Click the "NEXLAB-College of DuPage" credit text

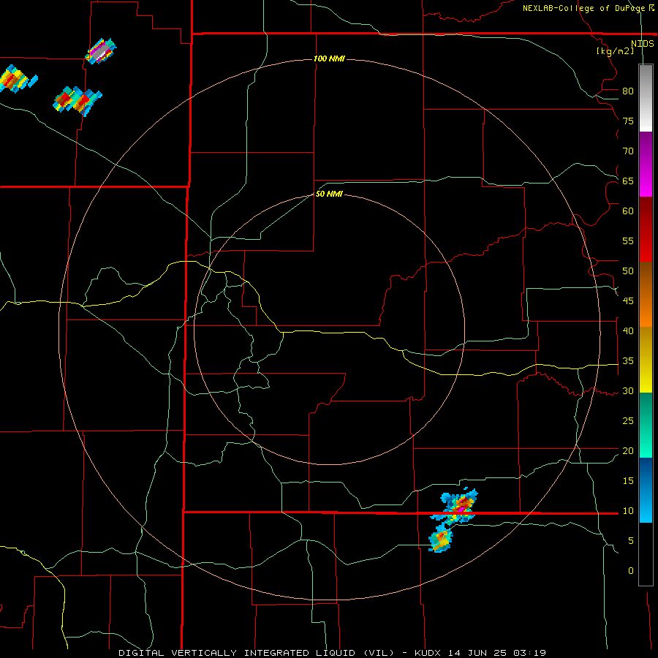(584, 8)
